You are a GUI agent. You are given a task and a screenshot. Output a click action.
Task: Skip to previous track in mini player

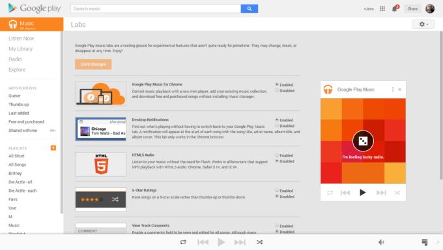(x=345, y=193)
